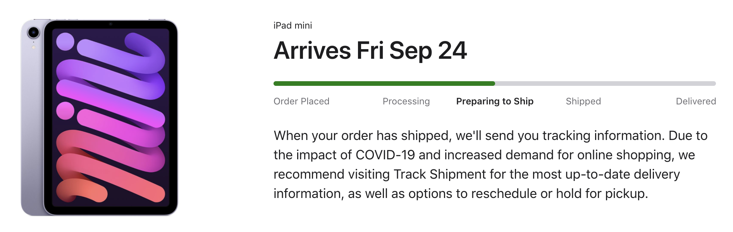Click the small flash dot below rear camera
733x232 pixels.
click(x=34, y=48)
